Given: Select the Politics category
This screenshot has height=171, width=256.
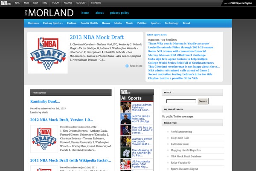Looking at the screenshot, I should click(x=142, y=23).
